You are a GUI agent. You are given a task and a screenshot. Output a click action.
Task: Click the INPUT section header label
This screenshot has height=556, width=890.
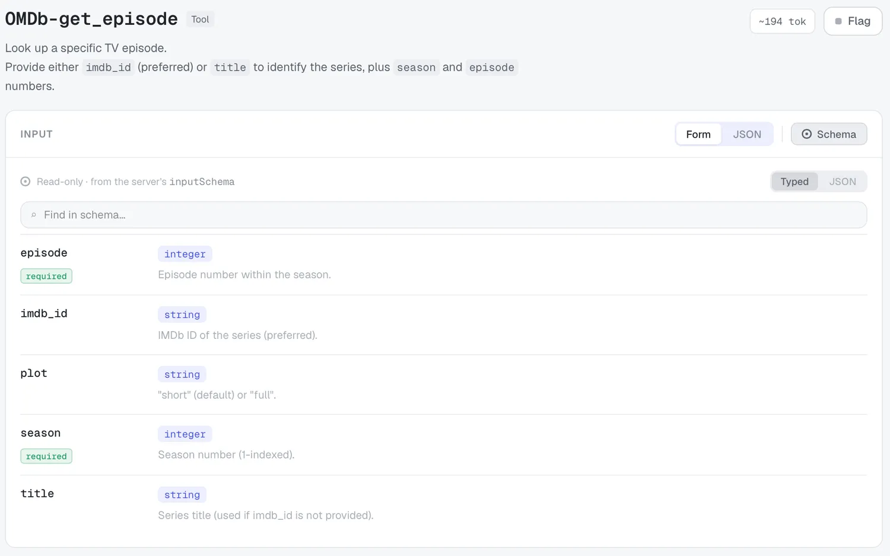pos(37,134)
